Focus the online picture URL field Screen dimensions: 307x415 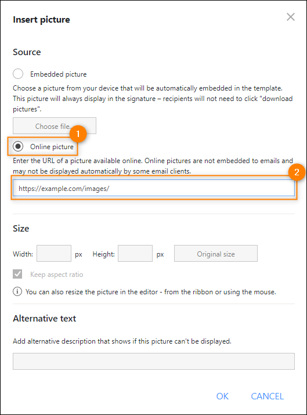click(x=153, y=188)
